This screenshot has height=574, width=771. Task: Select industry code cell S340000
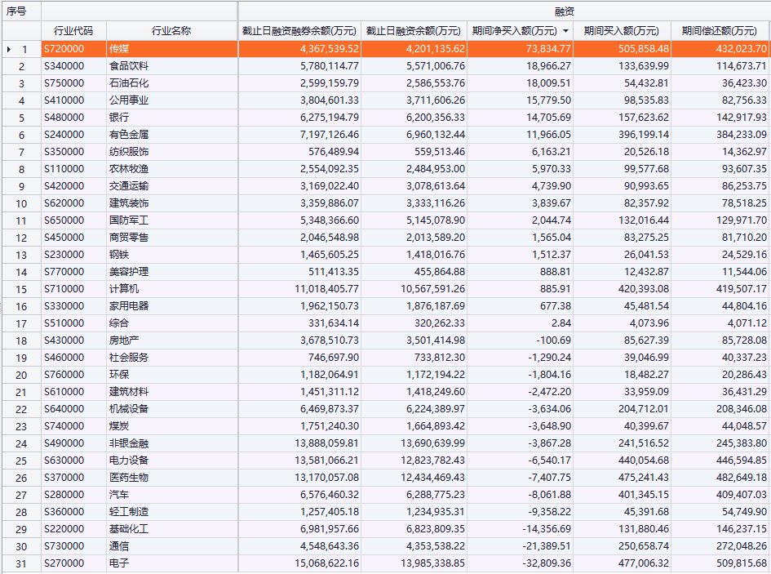[x=73, y=66]
